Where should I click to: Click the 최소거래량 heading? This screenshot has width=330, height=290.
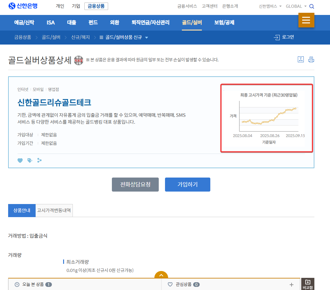(78, 262)
